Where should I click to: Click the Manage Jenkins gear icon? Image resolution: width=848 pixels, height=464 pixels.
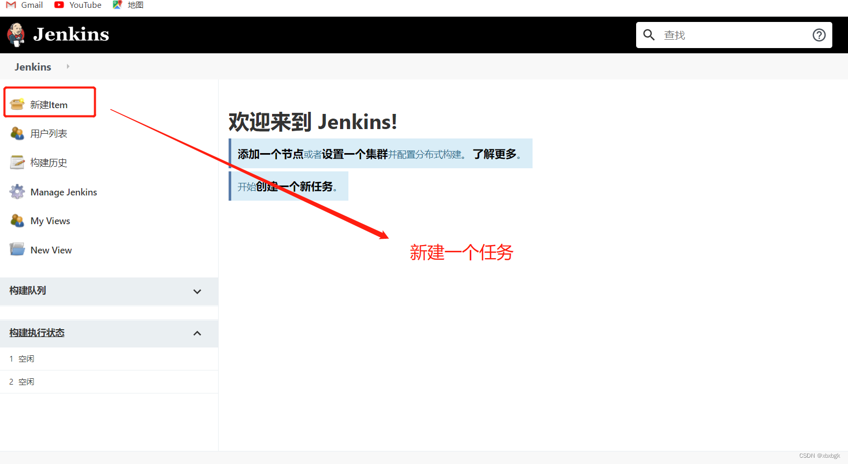point(17,192)
